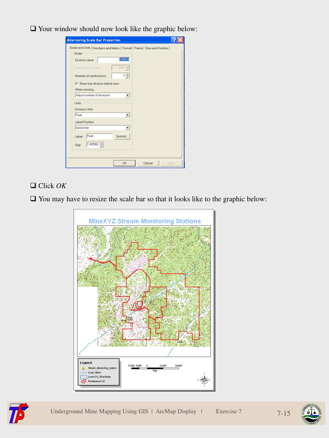Click the PermitmineXYZ legend label
The width and height of the screenshot is (329, 438).
pos(96,381)
